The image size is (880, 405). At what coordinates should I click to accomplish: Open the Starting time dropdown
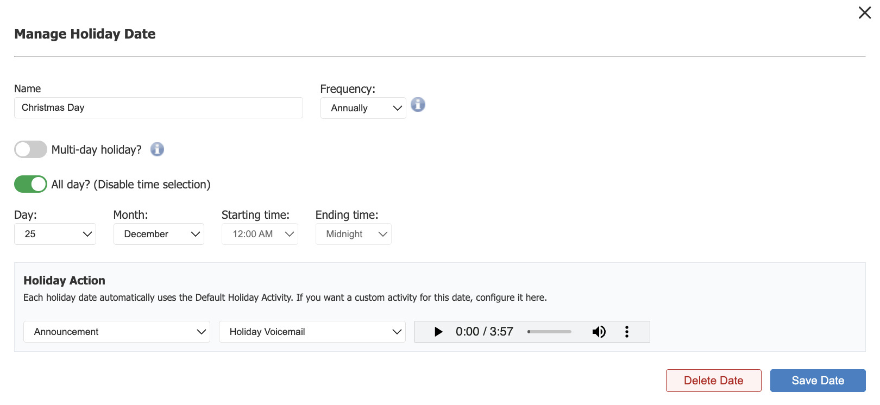[260, 234]
